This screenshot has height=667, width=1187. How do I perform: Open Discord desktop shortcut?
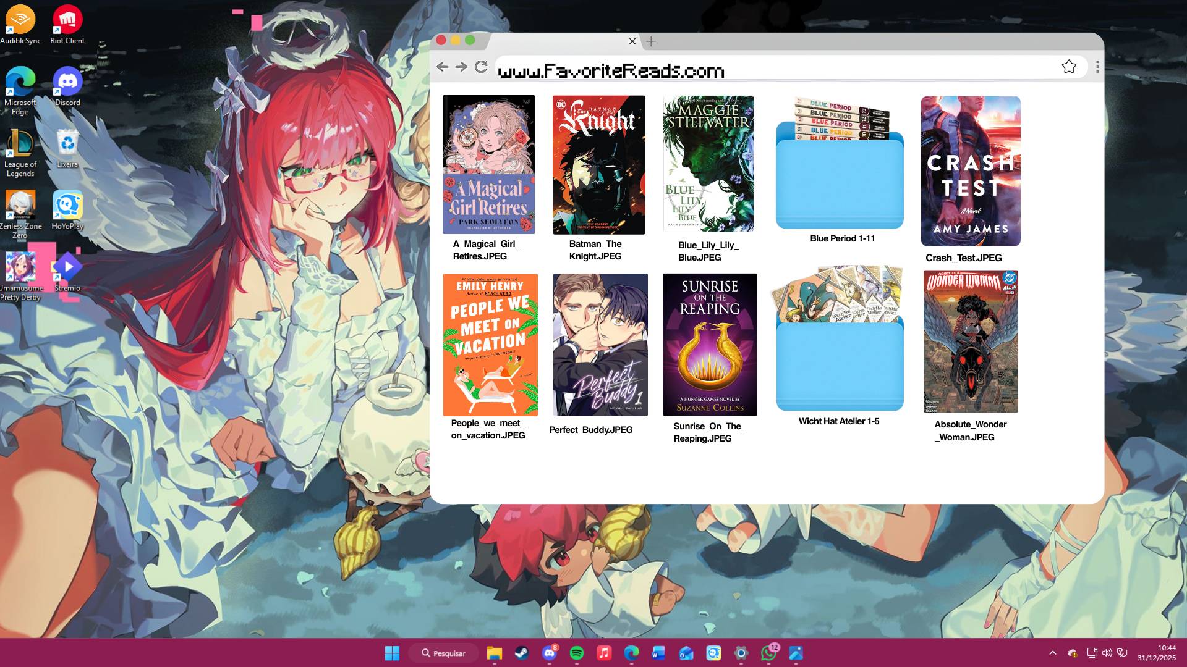click(67, 86)
